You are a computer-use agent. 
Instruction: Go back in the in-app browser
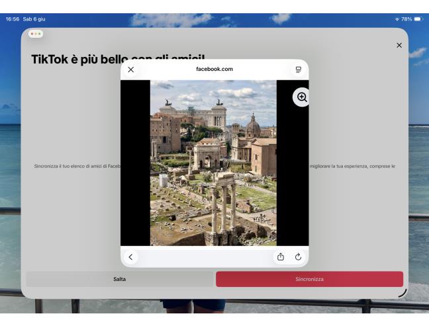tap(131, 257)
